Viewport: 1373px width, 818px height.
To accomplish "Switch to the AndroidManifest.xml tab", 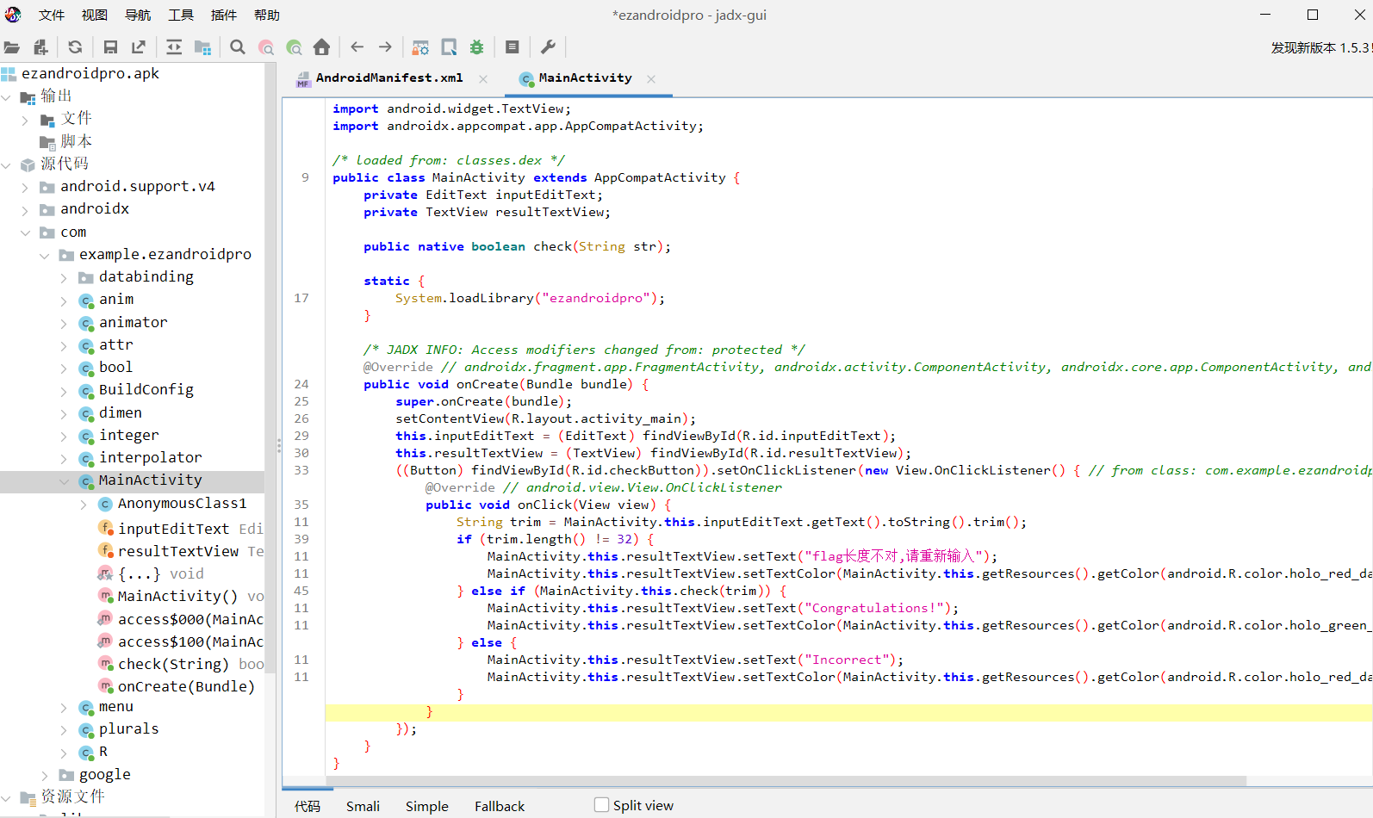I will (x=388, y=78).
